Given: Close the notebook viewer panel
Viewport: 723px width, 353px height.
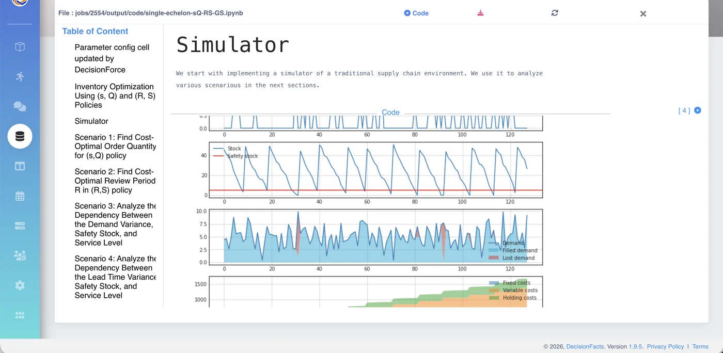Looking at the screenshot, I should pyautogui.click(x=643, y=14).
